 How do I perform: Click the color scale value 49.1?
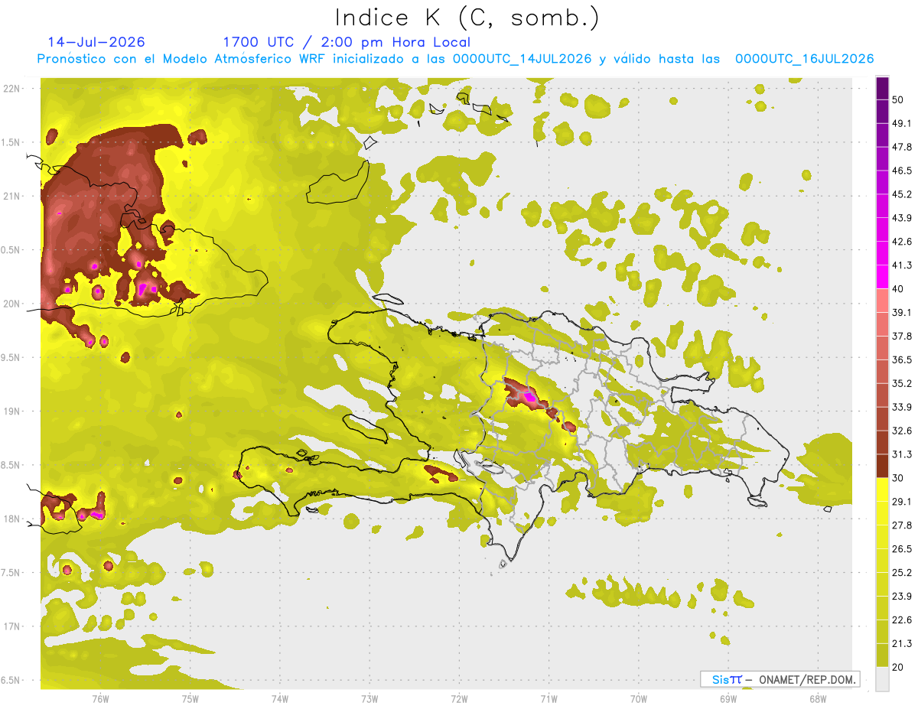[x=902, y=123]
